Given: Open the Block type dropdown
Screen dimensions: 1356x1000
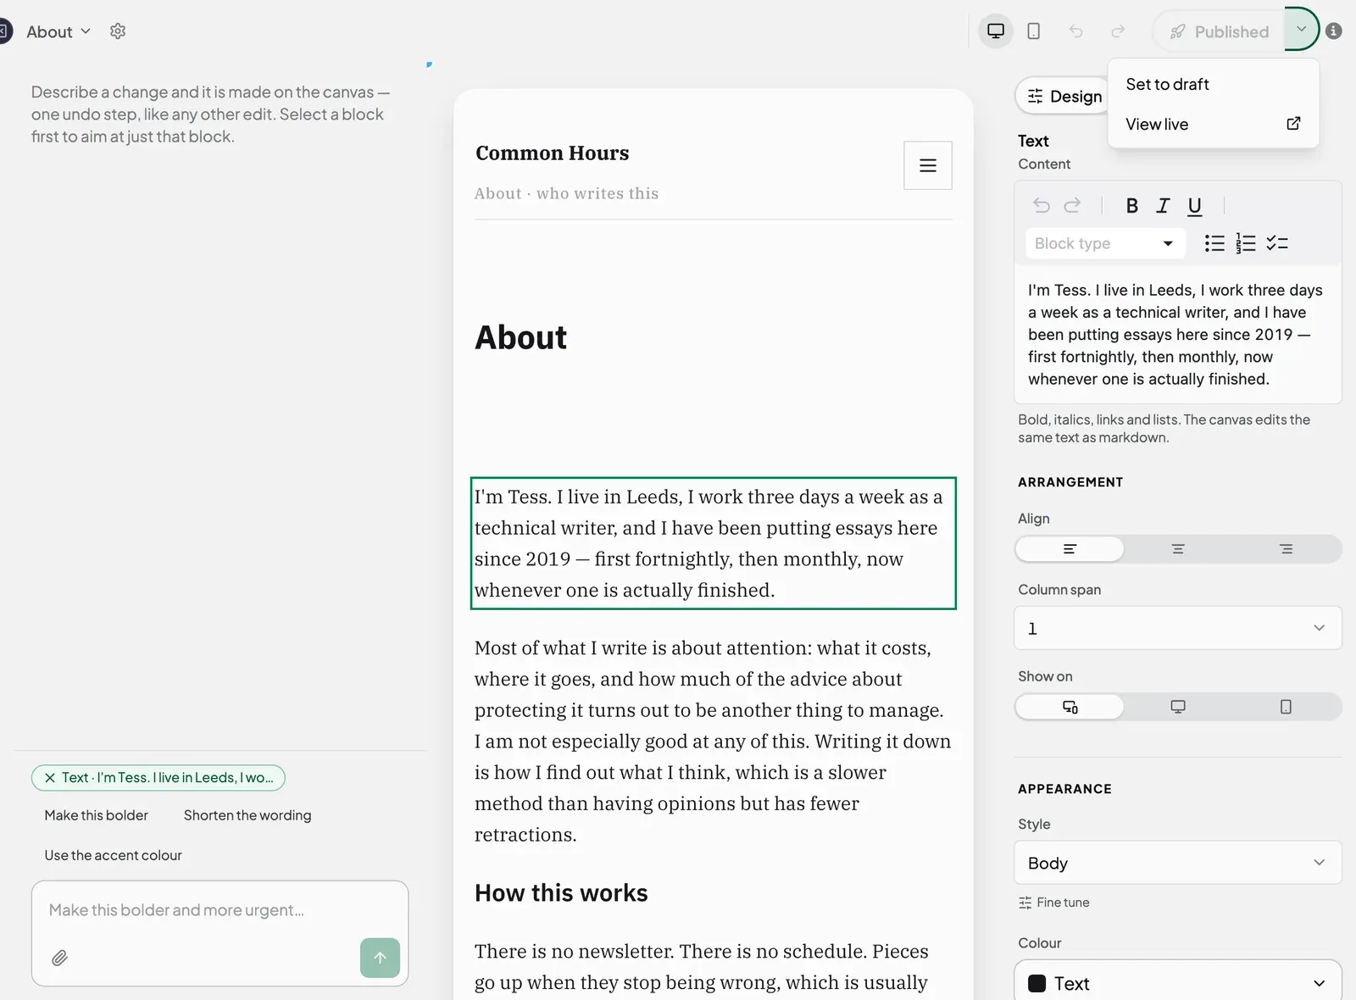Looking at the screenshot, I should pyautogui.click(x=1104, y=243).
